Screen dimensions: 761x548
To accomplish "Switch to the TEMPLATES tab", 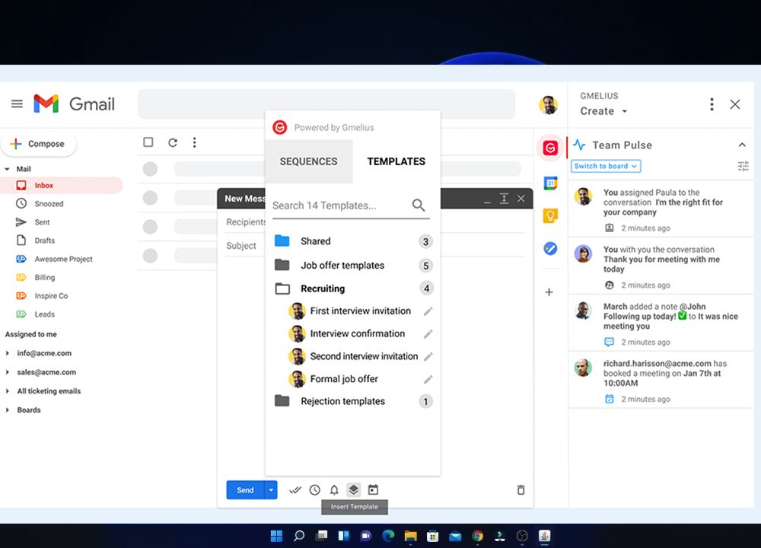I will pyautogui.click(x=396, y=161).
